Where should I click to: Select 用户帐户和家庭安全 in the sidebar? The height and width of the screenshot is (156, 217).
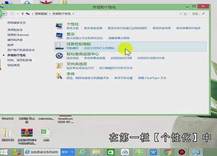(21, 50)
